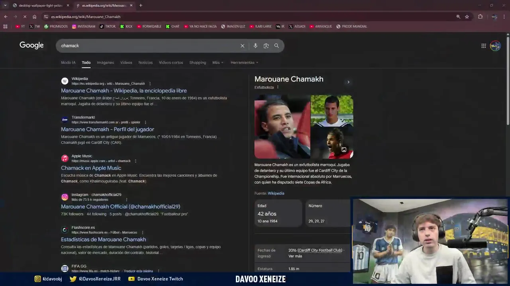Open the Google logo homepage
510x286 pixels.
point(31,45)
